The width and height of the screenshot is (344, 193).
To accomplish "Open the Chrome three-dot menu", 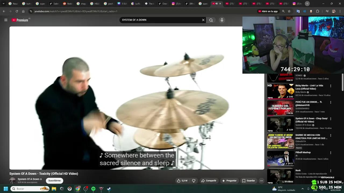I will tap(340, 11).
